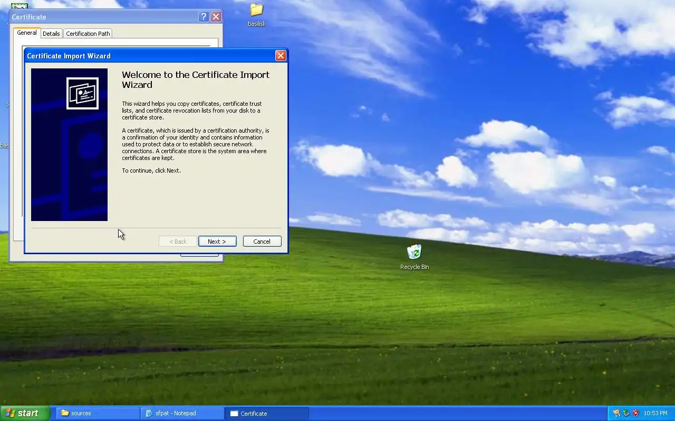Viewport: 675px width, 421px height.
Task: Switch to General tab in Certificate window
Action: pos(27,33)
